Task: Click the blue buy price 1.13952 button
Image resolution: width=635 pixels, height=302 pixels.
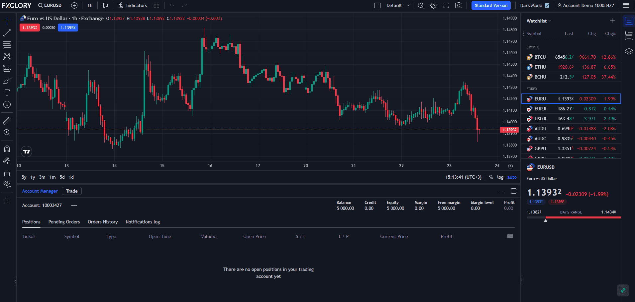Action: [x=68, y=28]
